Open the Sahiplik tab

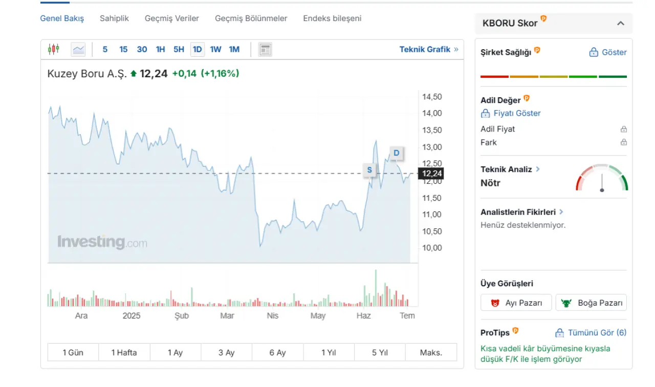114,18
